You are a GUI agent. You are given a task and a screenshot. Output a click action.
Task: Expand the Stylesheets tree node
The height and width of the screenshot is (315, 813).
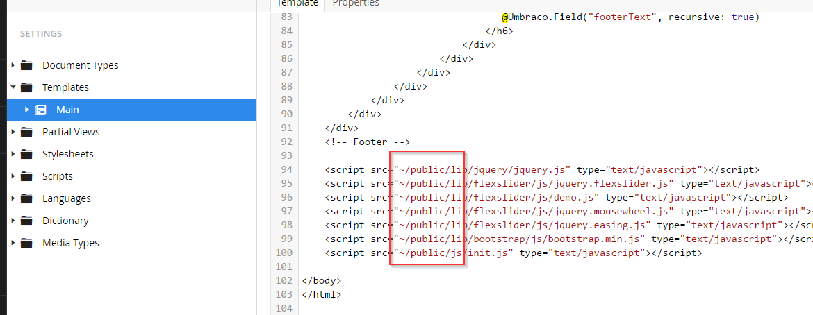pyautogui.click(x=13, y=155)
